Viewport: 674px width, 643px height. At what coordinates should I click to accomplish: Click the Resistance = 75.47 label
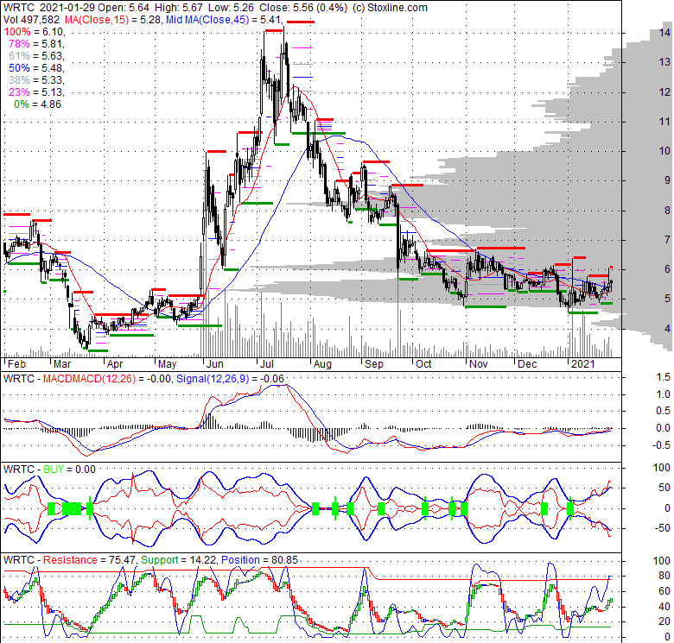click(89, 560)
